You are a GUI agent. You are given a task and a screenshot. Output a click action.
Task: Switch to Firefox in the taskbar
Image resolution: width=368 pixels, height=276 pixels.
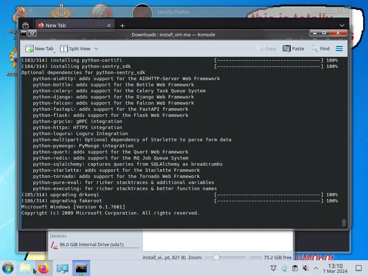[43, 268]
